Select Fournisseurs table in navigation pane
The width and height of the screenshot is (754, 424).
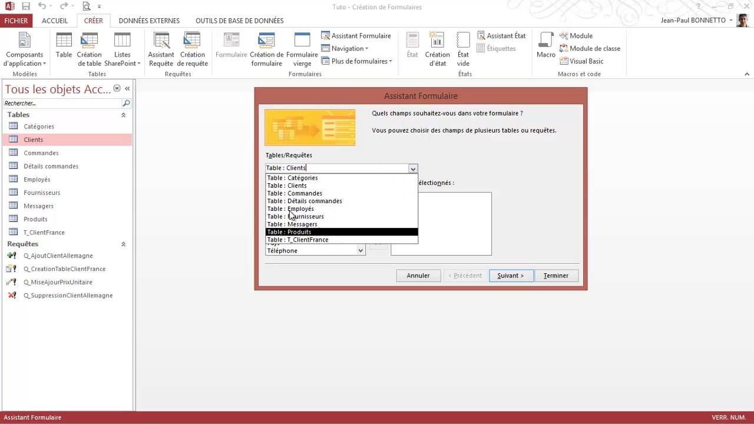coord(67,193)
